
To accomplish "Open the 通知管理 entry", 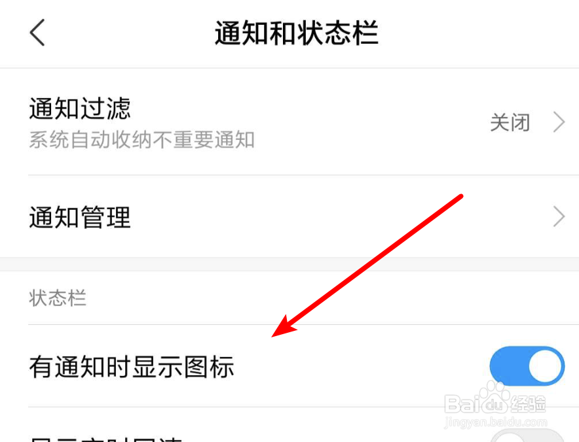I will pyautogui.click(x=289, y=217).
